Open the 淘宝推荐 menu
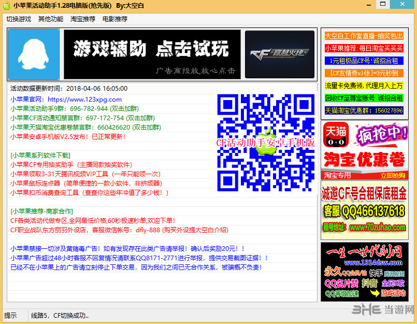Viewport: 417px width, 324px height. 83,19
